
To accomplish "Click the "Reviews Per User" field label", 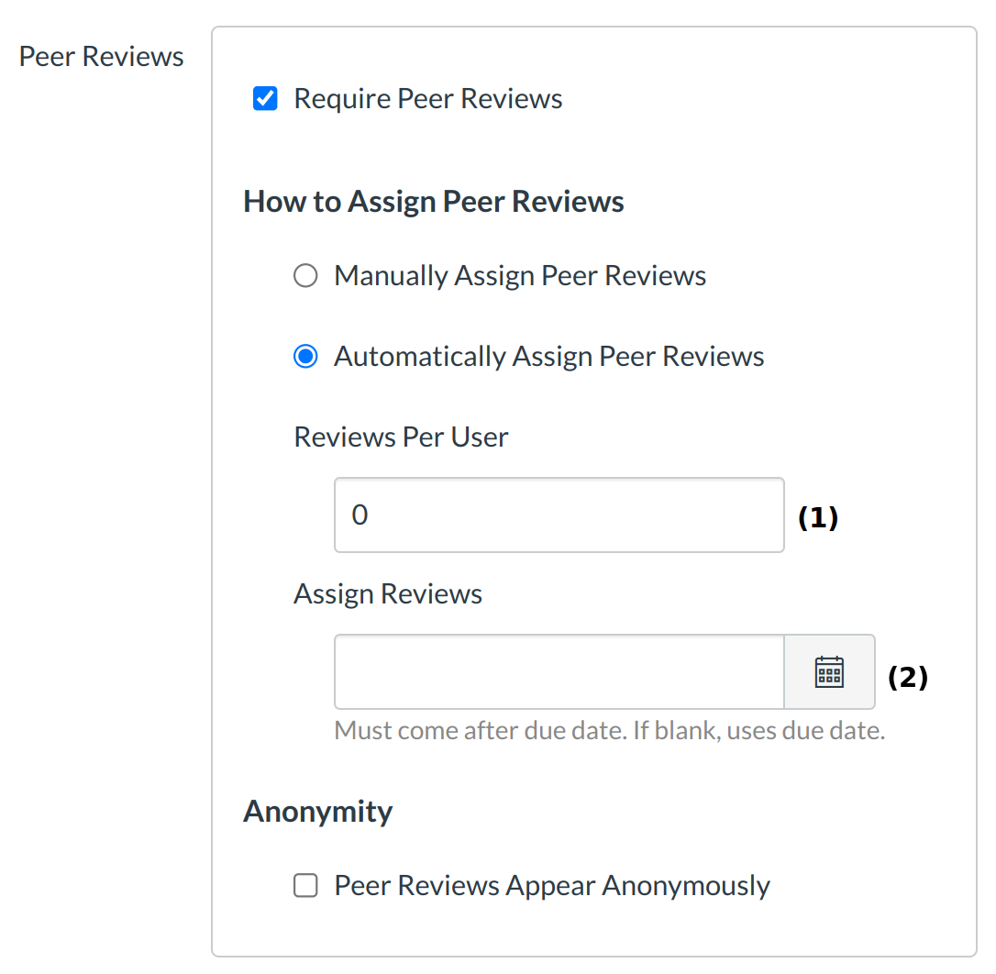I will click(401, 437).
